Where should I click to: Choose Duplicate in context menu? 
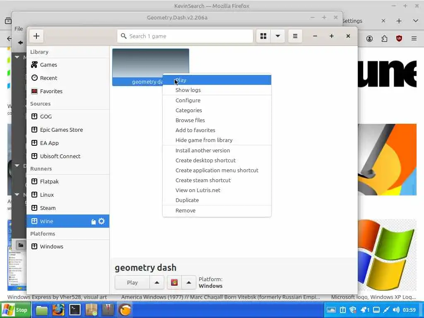(217, 200)
